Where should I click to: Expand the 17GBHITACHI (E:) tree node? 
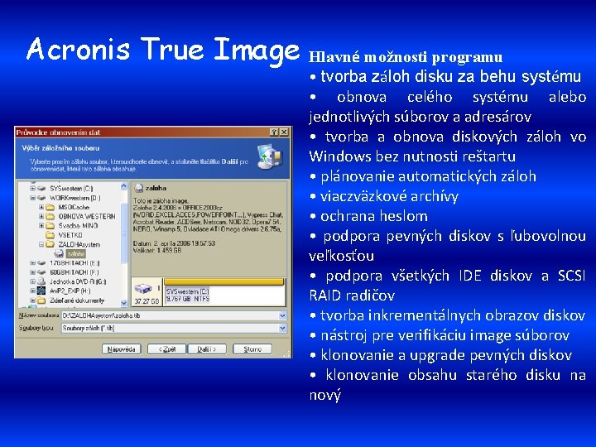pyautogui.click(x=32, y=263)
